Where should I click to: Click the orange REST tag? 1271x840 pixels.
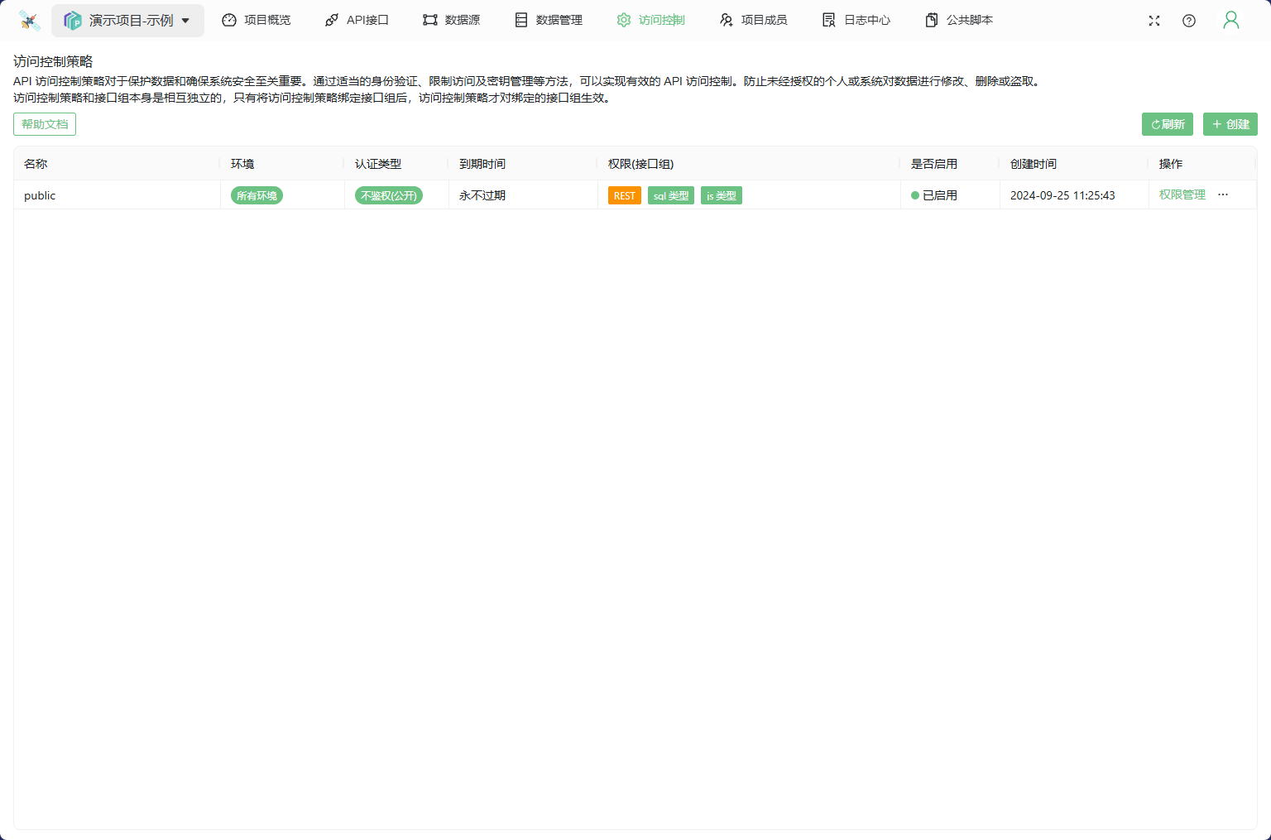pyautogui.click(x=624, y=196)
